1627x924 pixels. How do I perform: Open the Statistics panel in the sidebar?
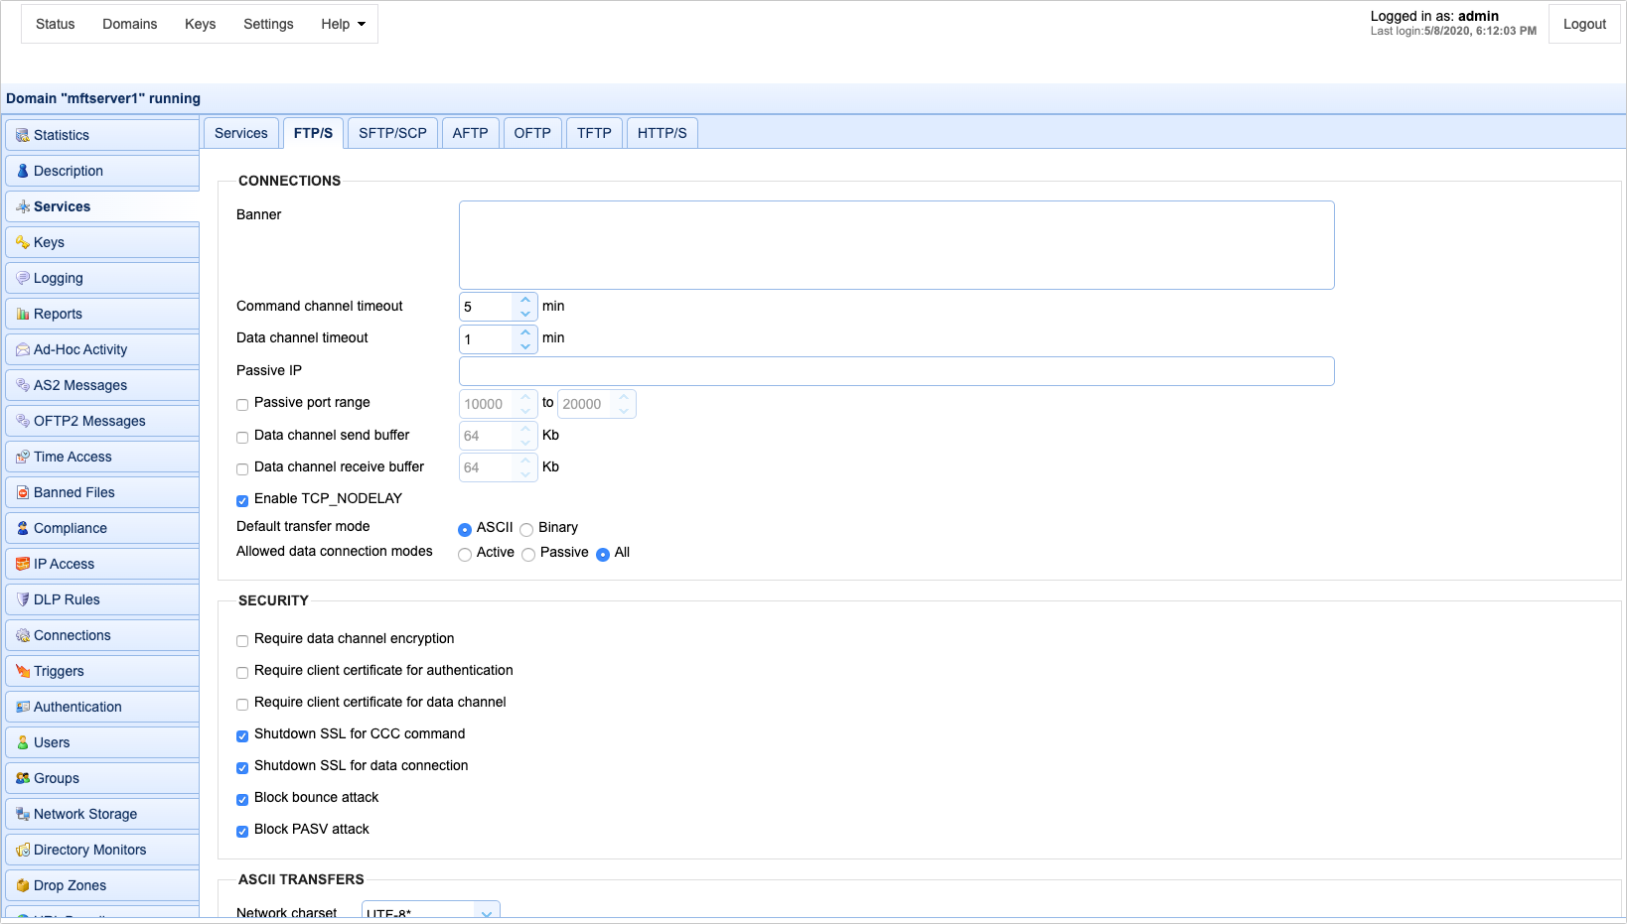coord(62,135)
